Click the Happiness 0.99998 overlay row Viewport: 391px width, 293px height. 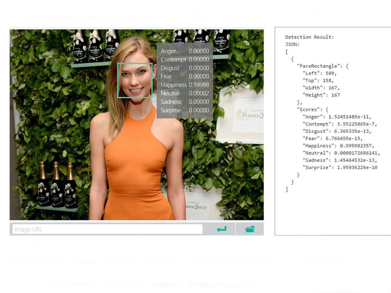coord(185,85)
